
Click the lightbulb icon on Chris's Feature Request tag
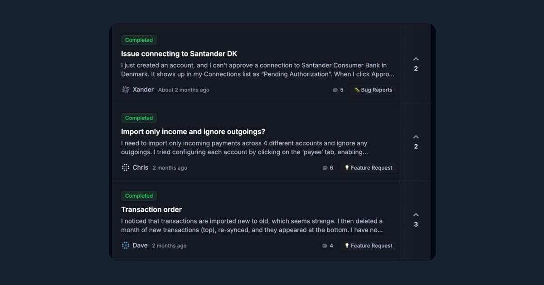347,168
